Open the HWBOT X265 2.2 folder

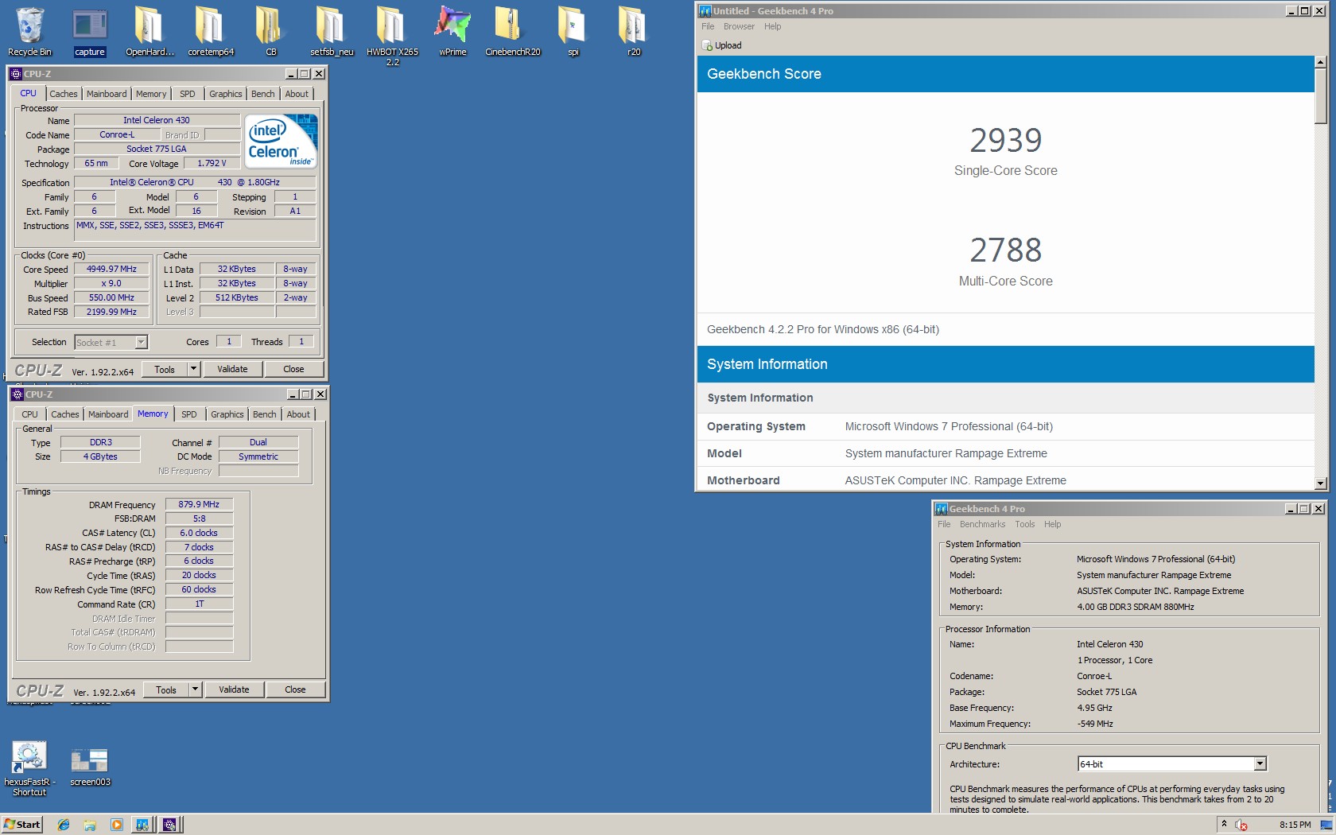click(392, 36)
